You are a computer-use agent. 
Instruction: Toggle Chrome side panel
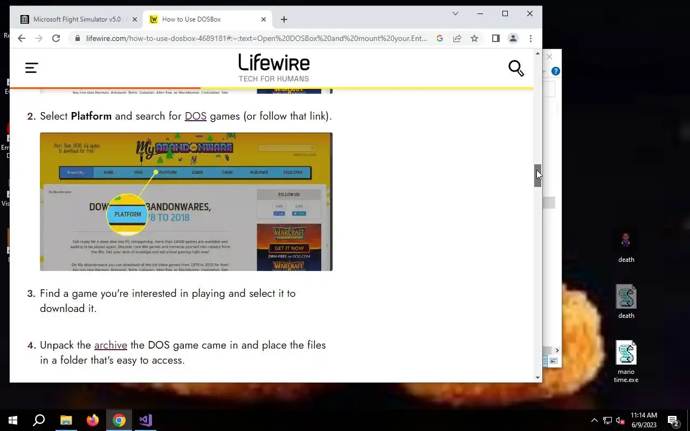[496, 38]
